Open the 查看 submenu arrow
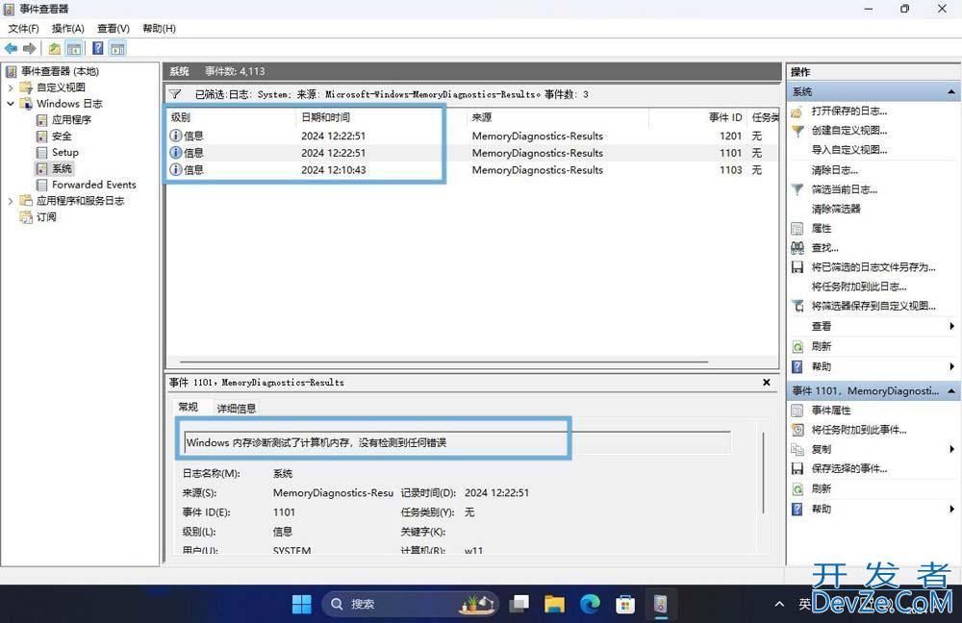This screenshot has height=623, width=962. point(951,326)
